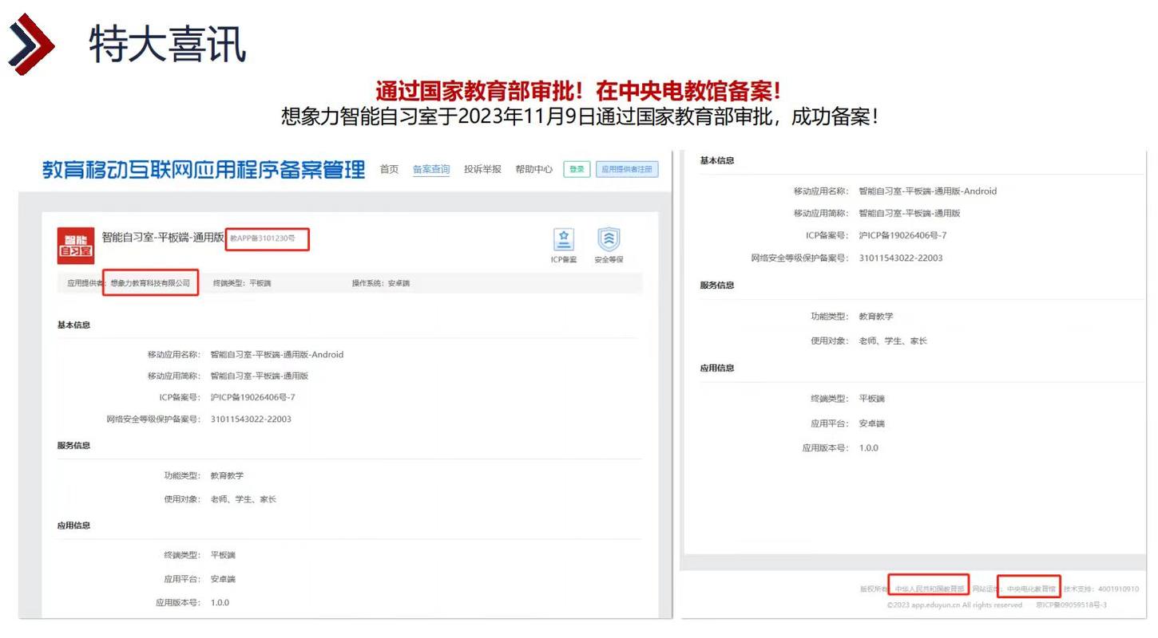Click the app title 智能自习室-平板端-通用版 heading
The height and width of the screenshot is (638, 1158).
coord(163,237)
